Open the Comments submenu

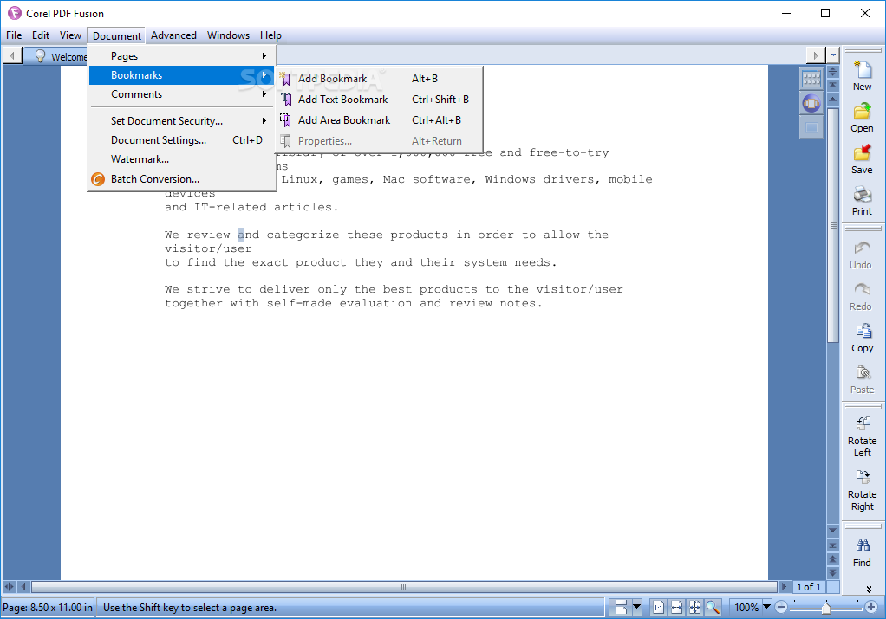pyautogui.click(x=182, y=94)
